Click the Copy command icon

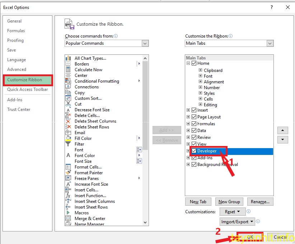click(x=68, y=93)
